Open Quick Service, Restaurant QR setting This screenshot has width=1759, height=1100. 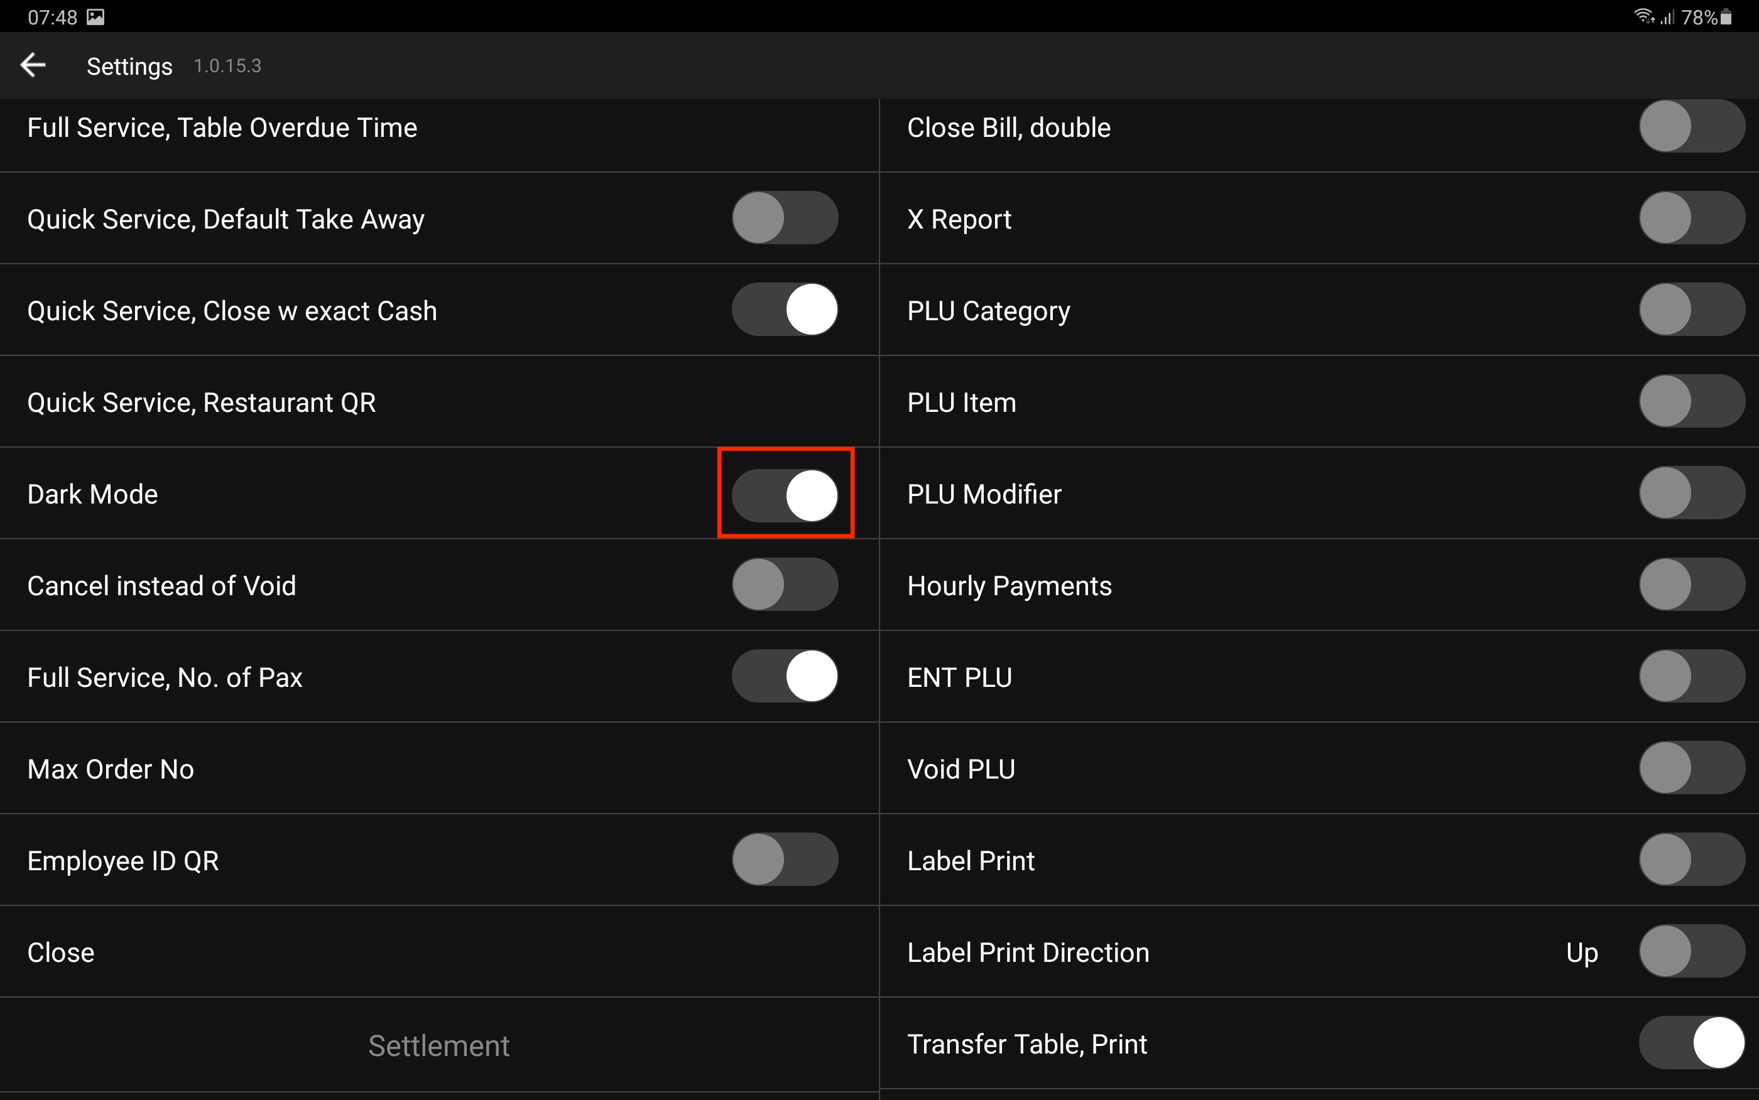pos(202,403)
